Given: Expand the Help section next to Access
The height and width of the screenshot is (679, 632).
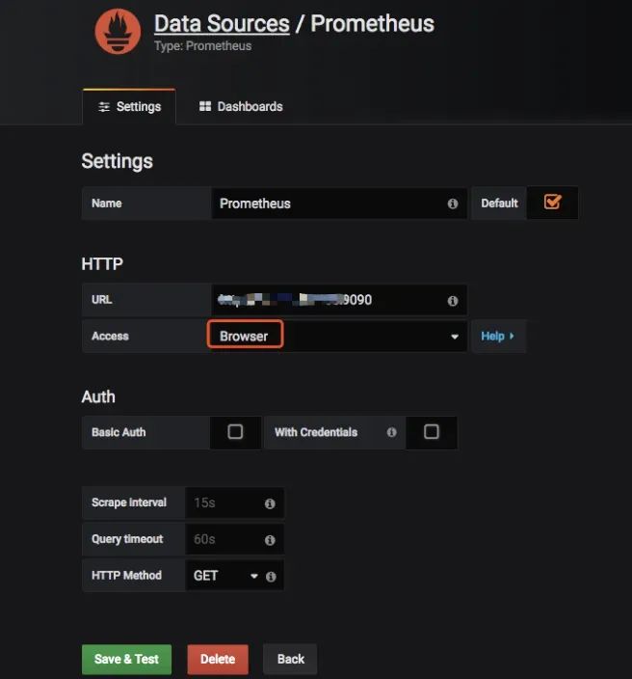Looking at the screenshot, I should tap(498, 336).
